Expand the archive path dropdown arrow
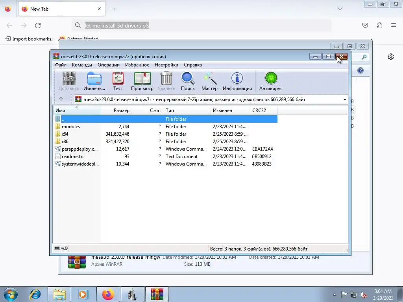The width and height of the screenshot is (403, 302). coord(345,99)
